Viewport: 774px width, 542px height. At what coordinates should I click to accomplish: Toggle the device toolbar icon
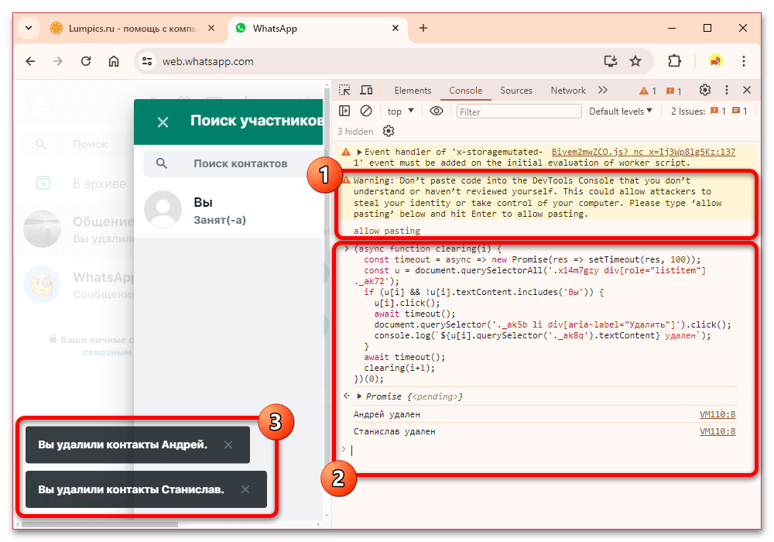click(366, 91)
